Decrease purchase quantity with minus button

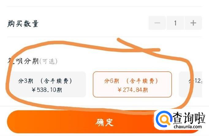(x=157, y=23)
